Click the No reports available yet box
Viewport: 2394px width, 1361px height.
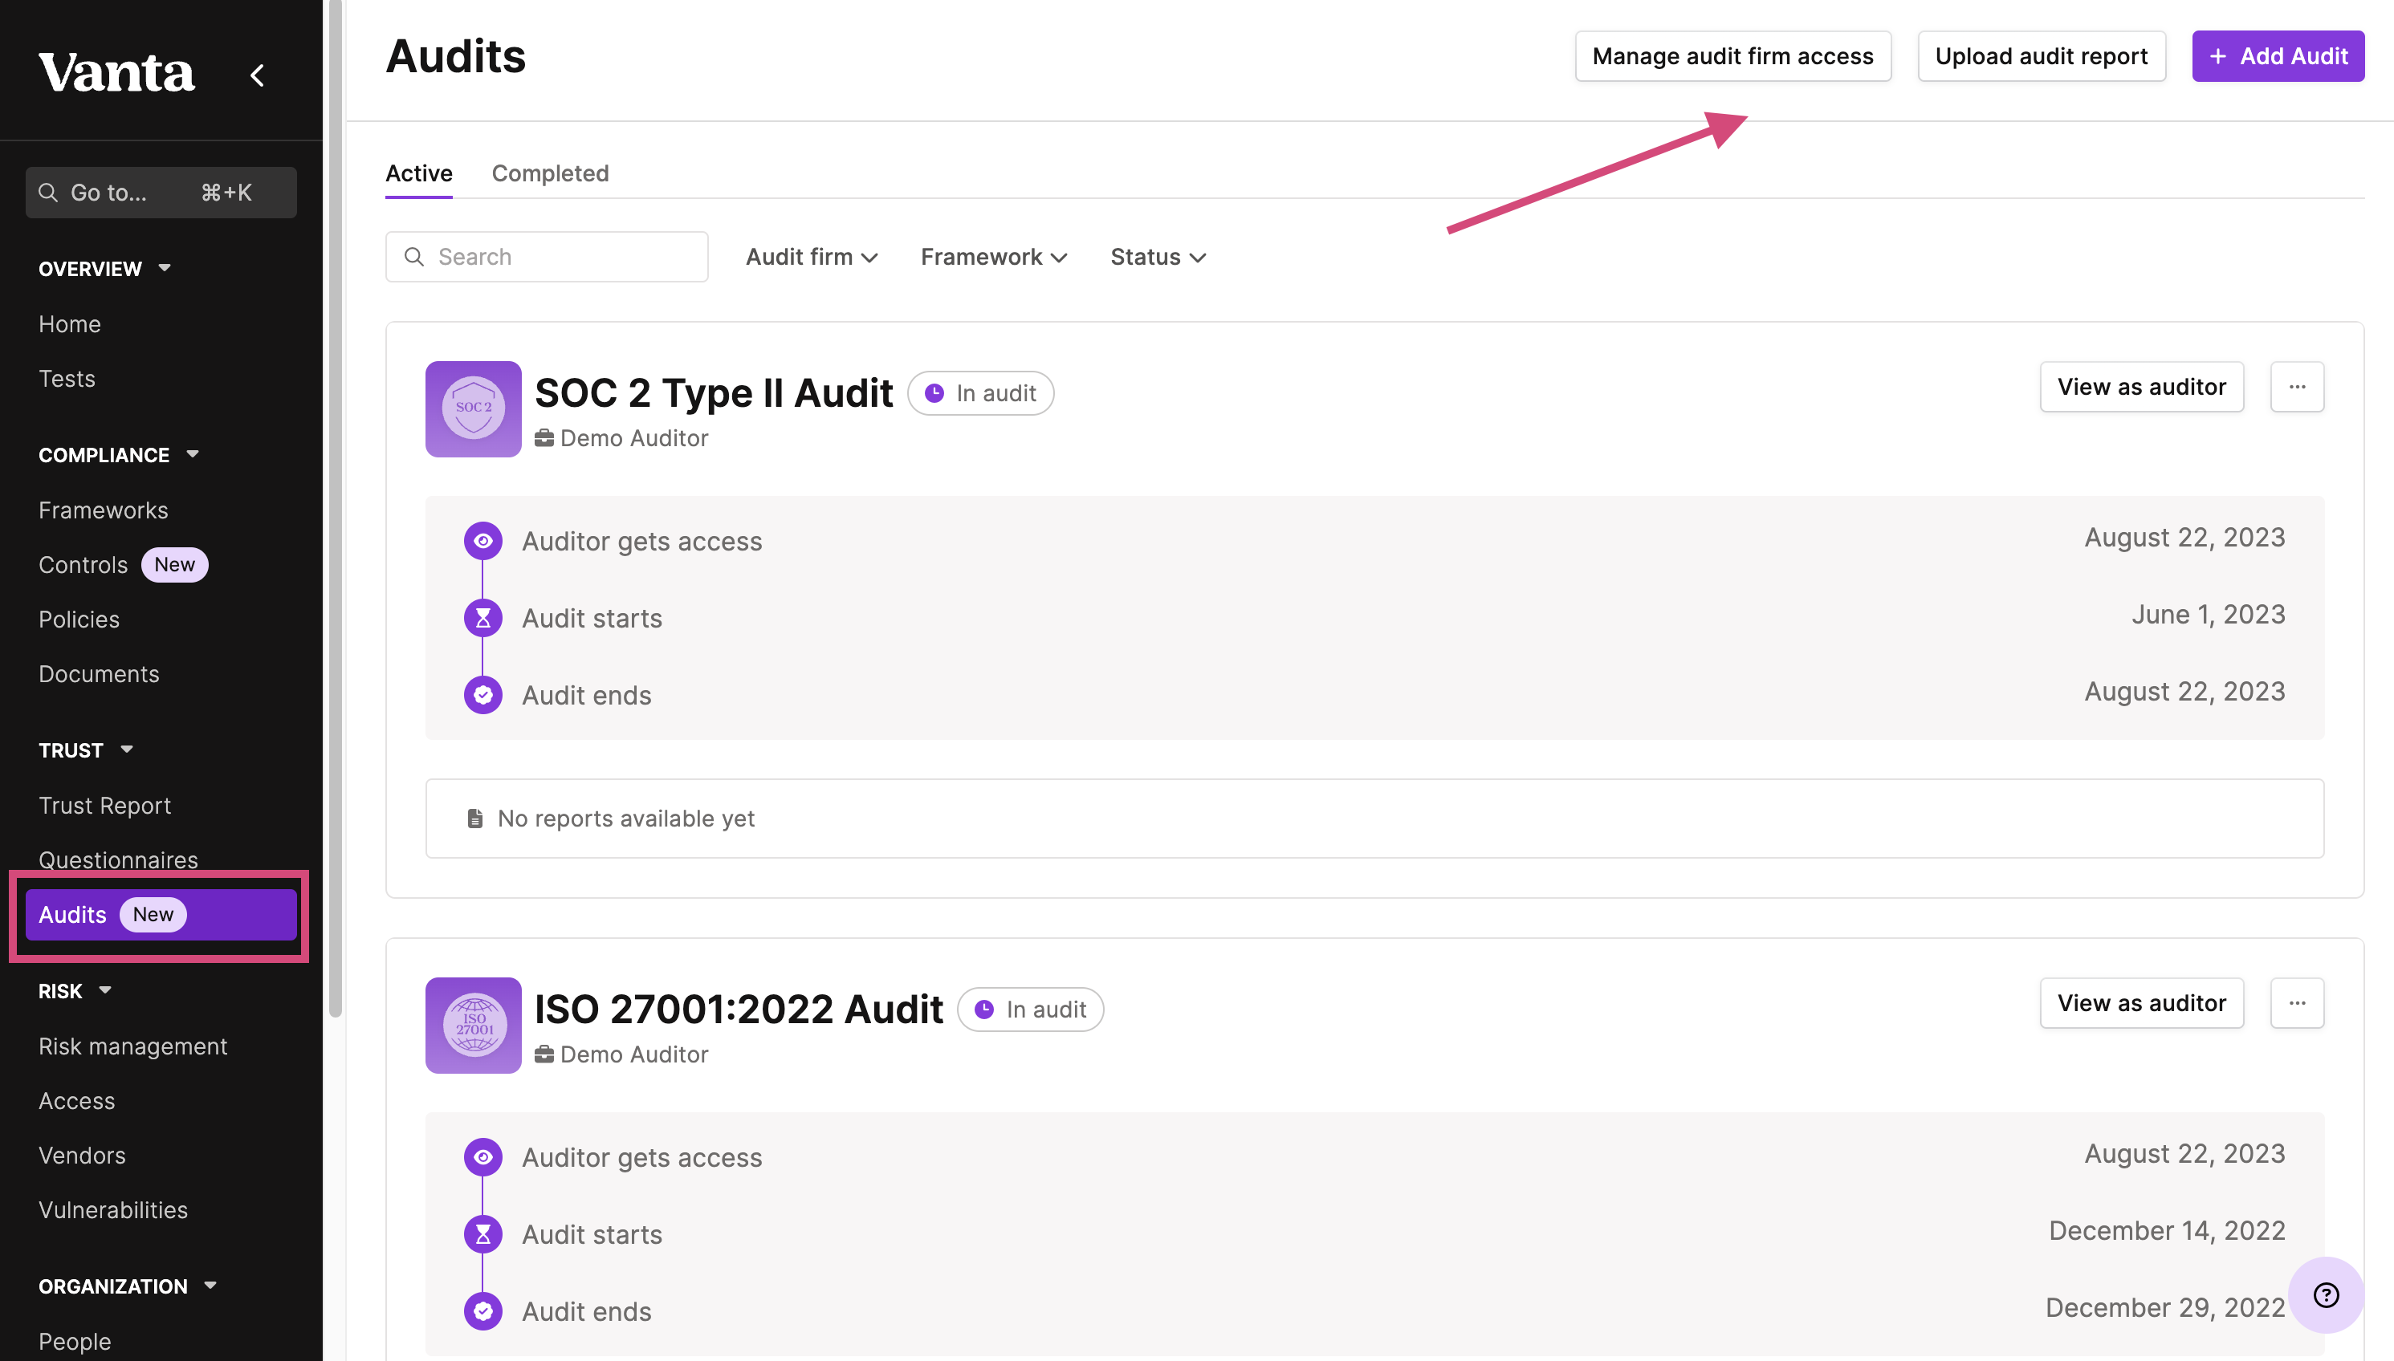click(x=1374, y=818)
